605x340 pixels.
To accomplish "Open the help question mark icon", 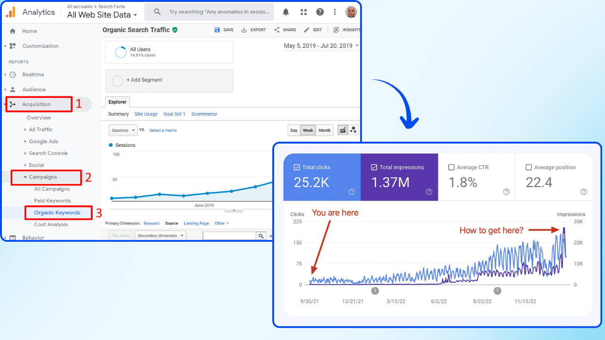I will click(x=320, y=12).
